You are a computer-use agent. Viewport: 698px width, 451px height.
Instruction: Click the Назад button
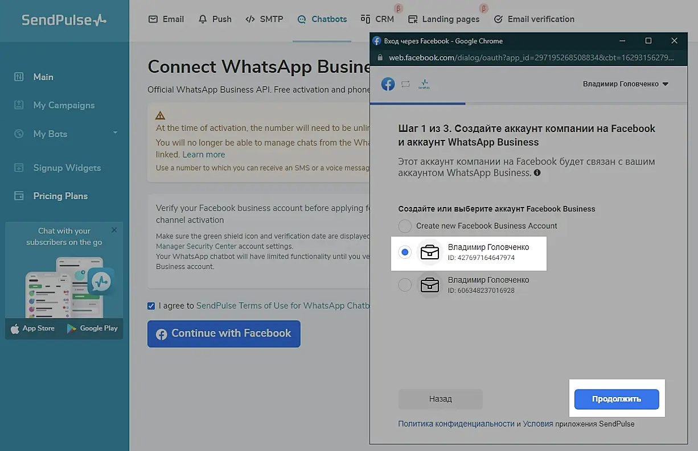(440, 399)
